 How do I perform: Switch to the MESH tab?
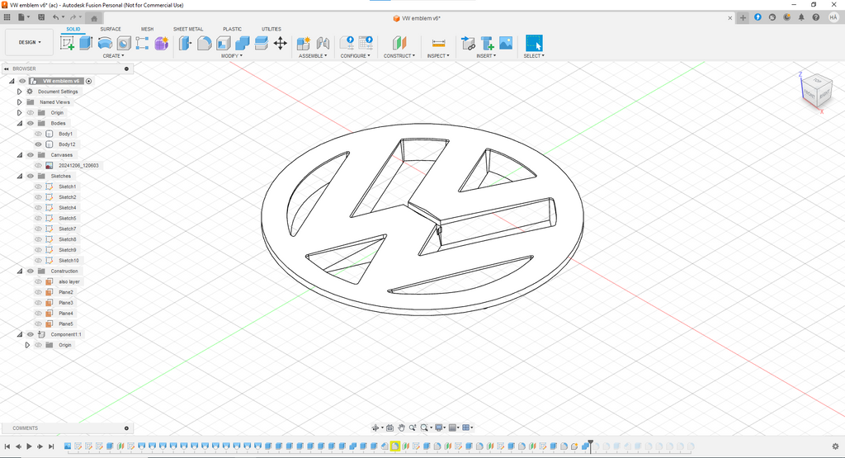[x=147, y=29]
